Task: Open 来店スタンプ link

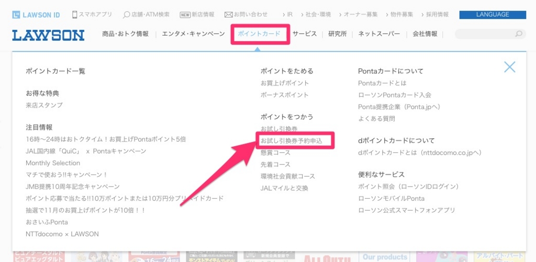Action: 44,105
